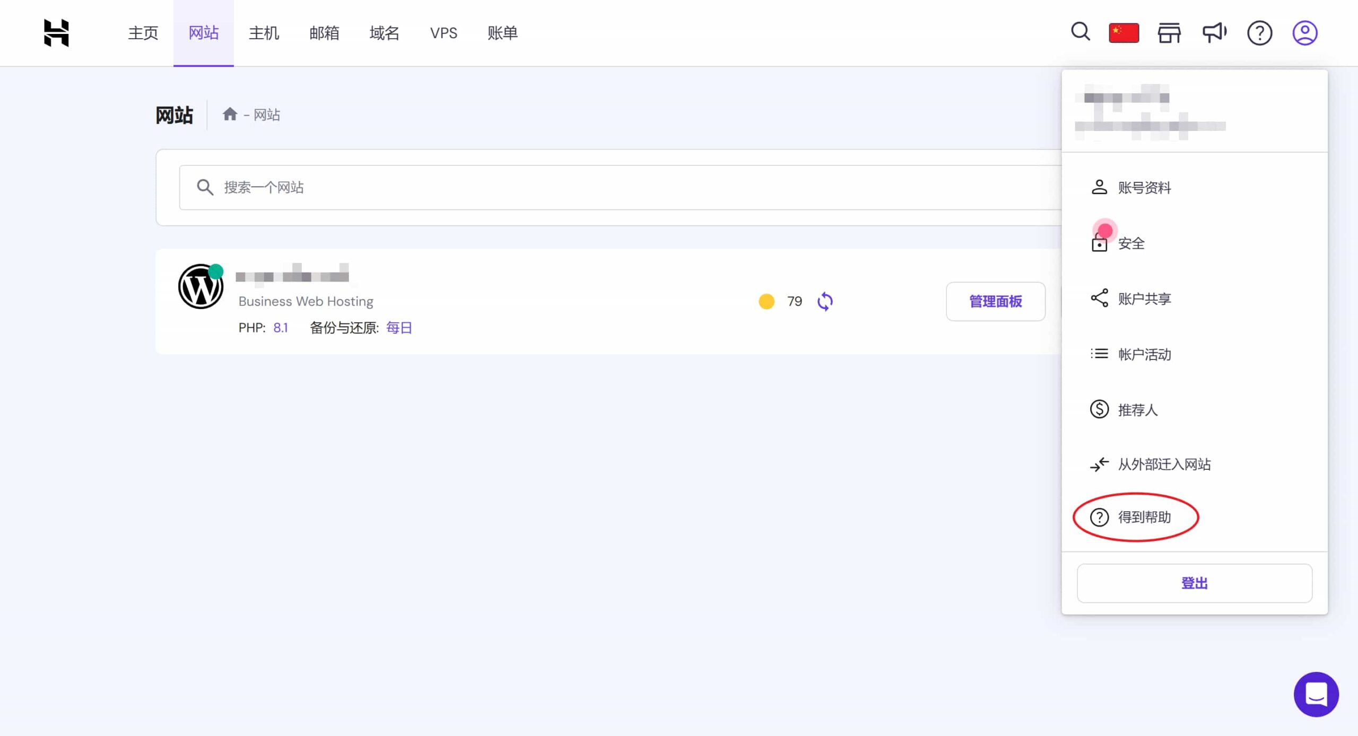Open the store marketplace icon

click(x=1169, y=33)
